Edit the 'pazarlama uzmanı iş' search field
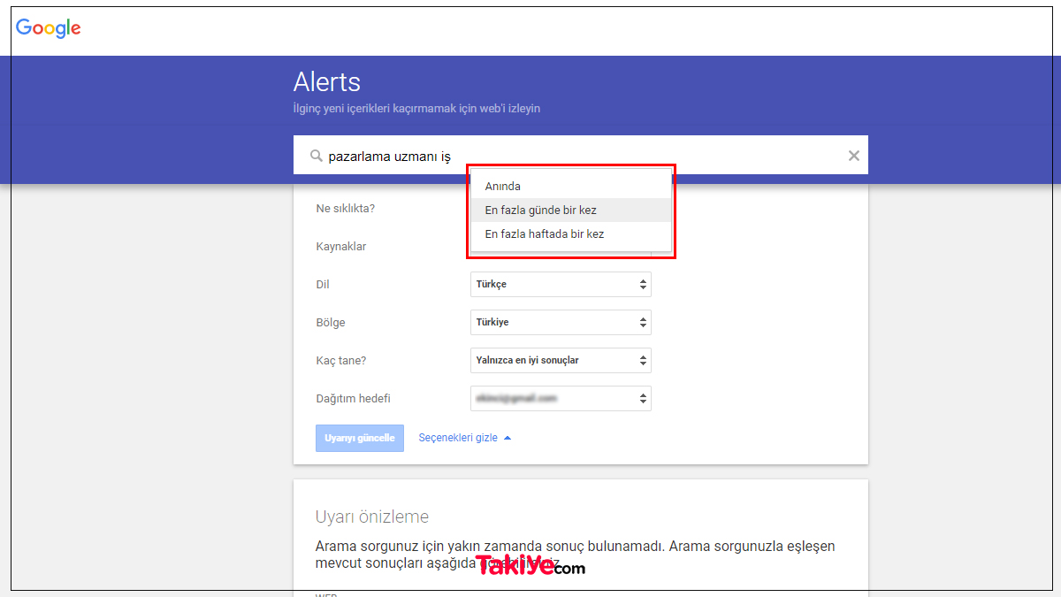 click(581, 156)
